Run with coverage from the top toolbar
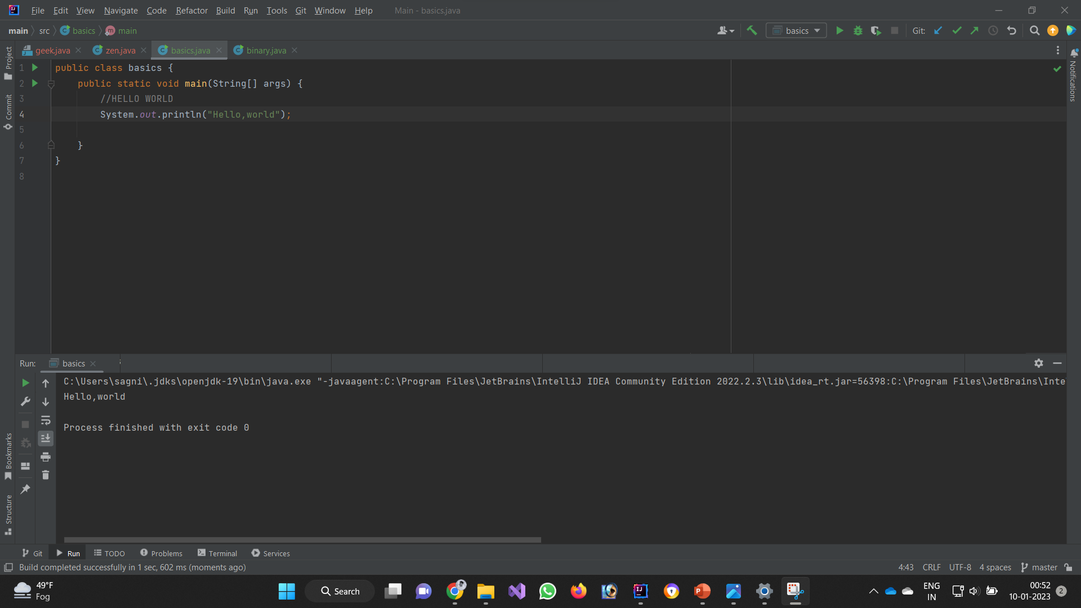Viewport: 1081px width, 608px height. pos(875,30)
